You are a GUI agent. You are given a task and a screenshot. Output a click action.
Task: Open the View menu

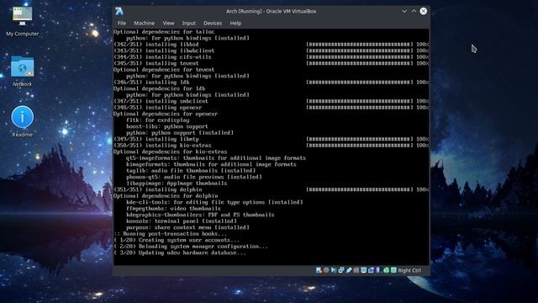(x=168, y=23)
